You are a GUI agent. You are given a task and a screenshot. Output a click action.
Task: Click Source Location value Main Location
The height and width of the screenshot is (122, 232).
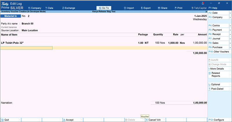pos(30,30)
